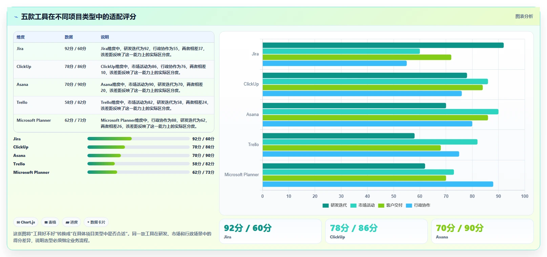Click the Trello axis label in the chart
Screen dimensions: 547x257
point(253,145)
